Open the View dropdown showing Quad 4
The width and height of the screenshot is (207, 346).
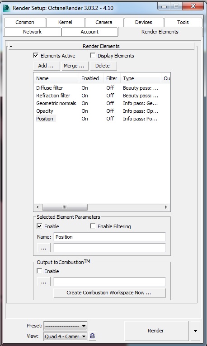pos(66,336)
